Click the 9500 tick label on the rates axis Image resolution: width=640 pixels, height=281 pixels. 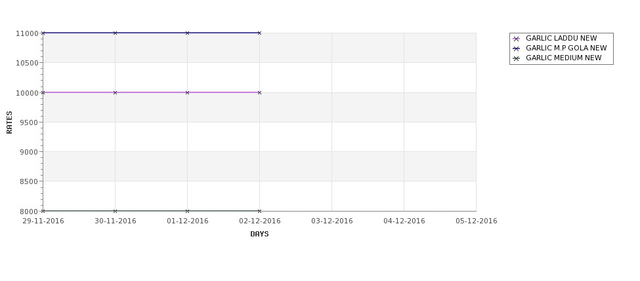29,122
